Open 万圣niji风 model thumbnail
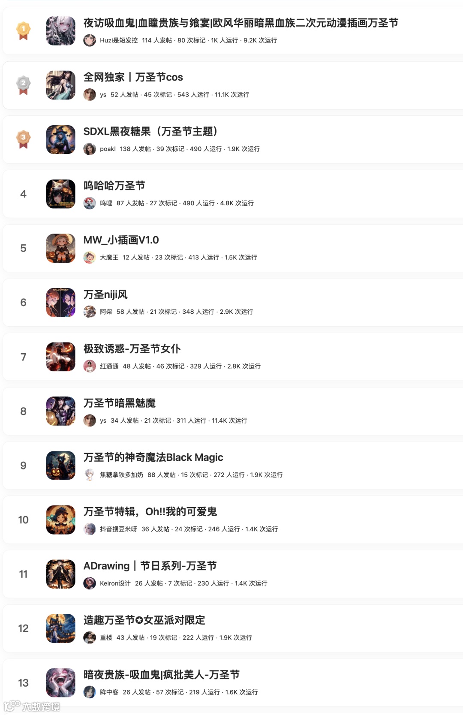 click(61, 303)
